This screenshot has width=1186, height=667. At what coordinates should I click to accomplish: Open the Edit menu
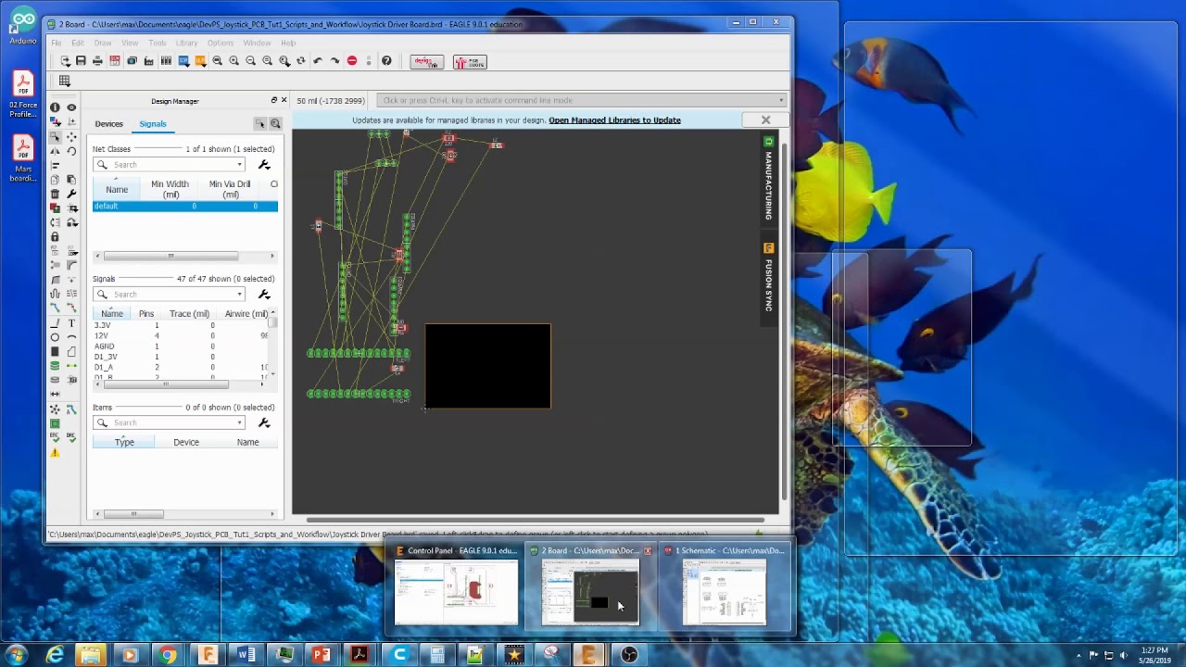(78, 43)
